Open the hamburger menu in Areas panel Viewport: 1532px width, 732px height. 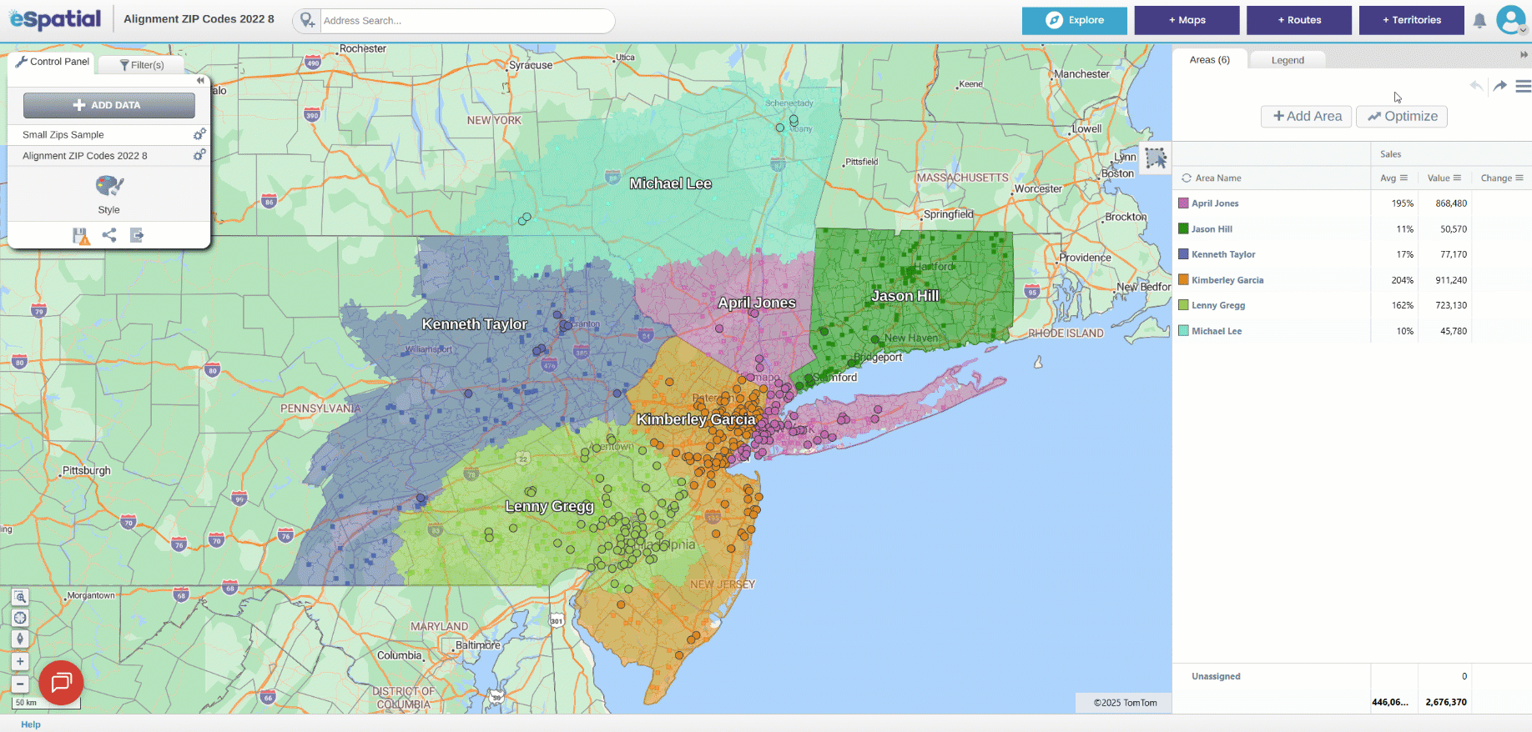1523,86
